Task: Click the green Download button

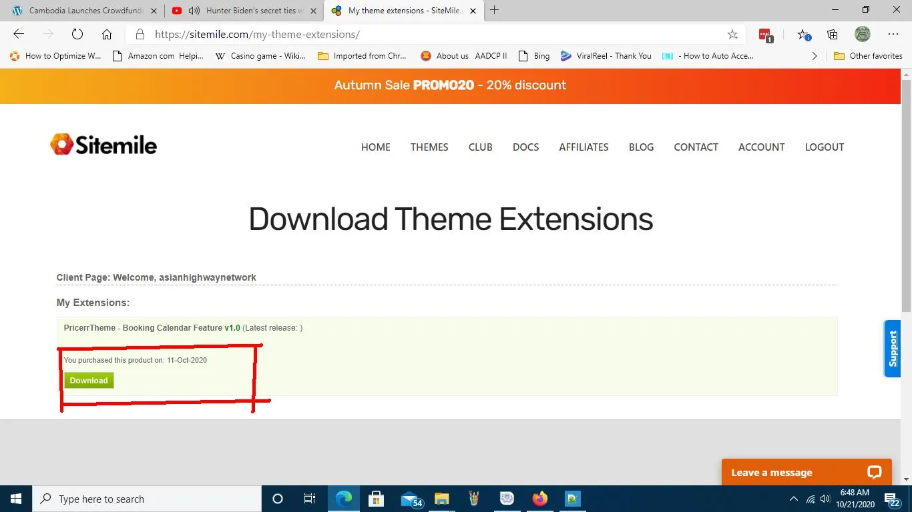Action: [x=89, y=381]
